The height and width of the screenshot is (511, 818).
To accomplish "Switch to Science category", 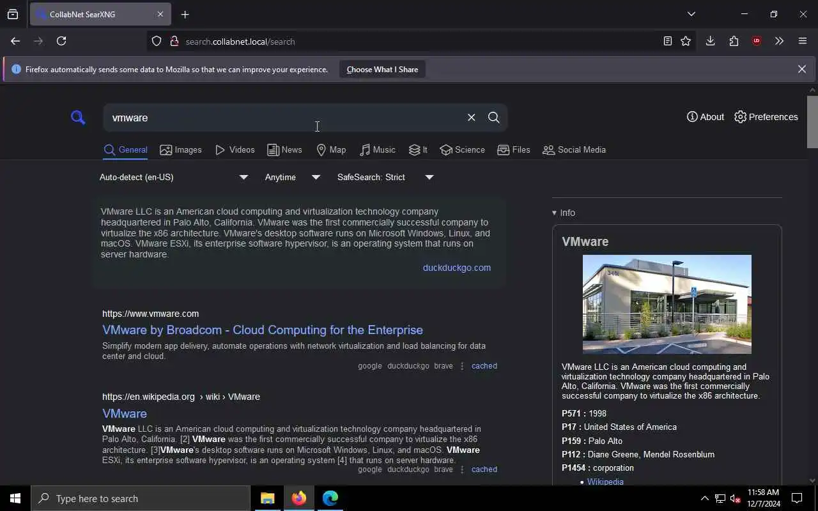I will (462, 150).
